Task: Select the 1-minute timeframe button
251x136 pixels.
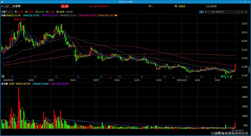Action: (x=226, y=12)
